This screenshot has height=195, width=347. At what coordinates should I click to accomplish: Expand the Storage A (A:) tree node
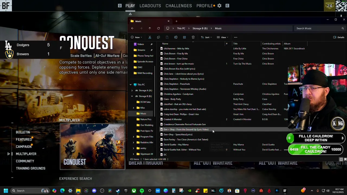click(x=132, y=90)
